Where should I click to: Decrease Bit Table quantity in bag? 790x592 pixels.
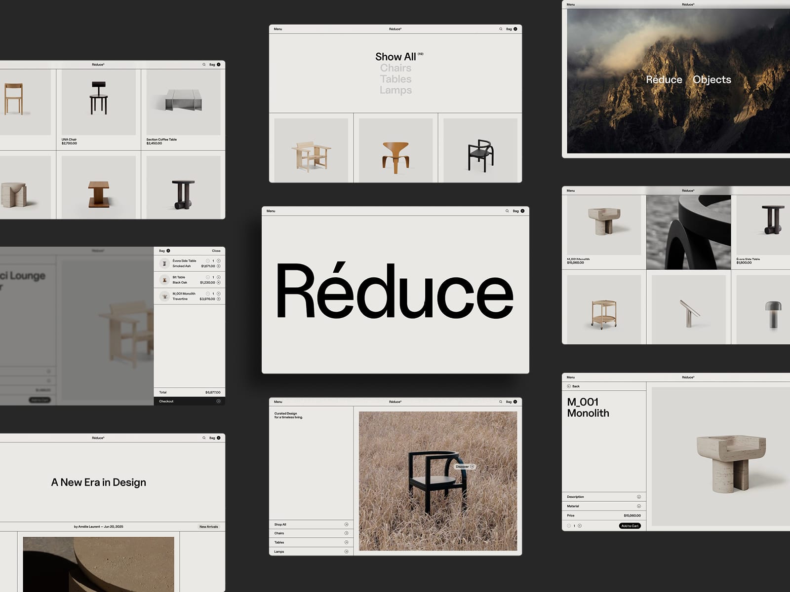click(208, 277)
